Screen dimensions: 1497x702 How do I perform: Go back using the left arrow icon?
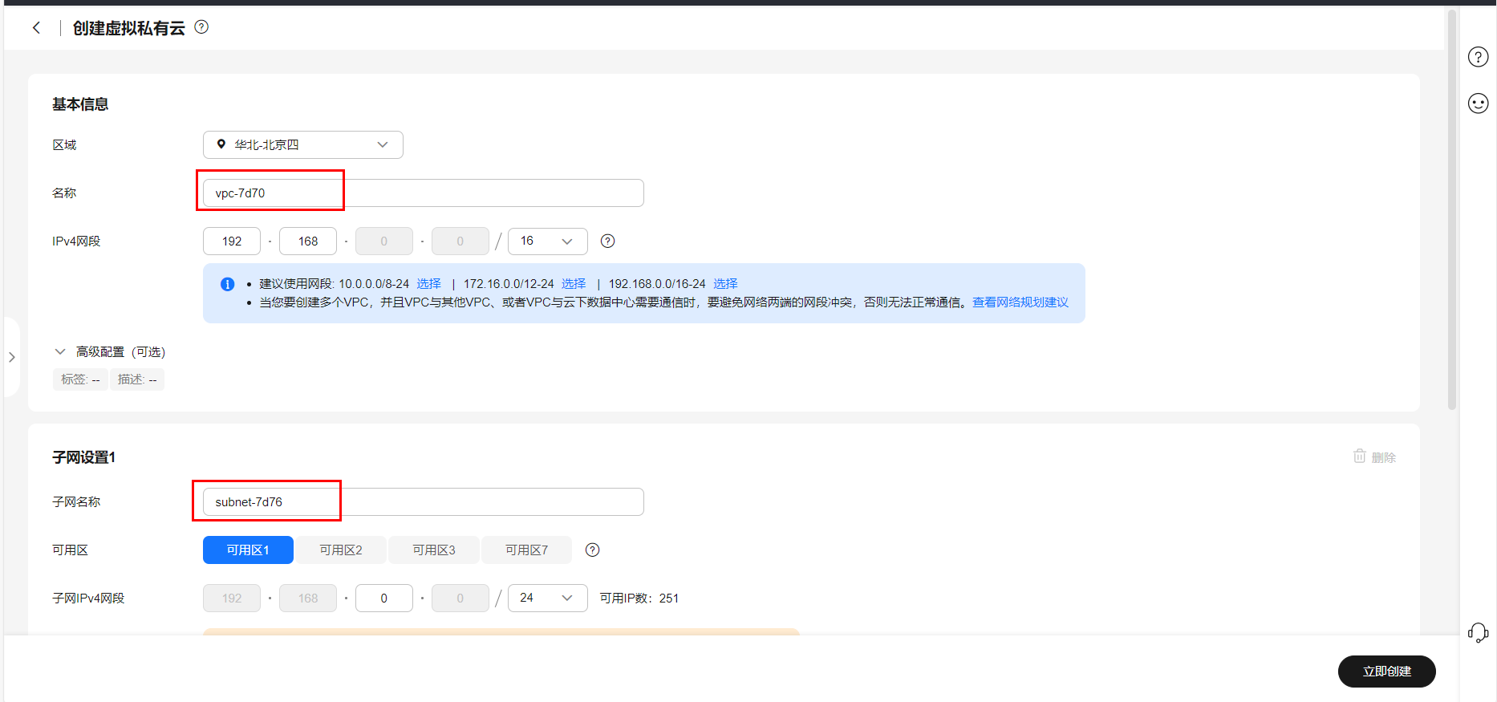(x=37, y=28)
